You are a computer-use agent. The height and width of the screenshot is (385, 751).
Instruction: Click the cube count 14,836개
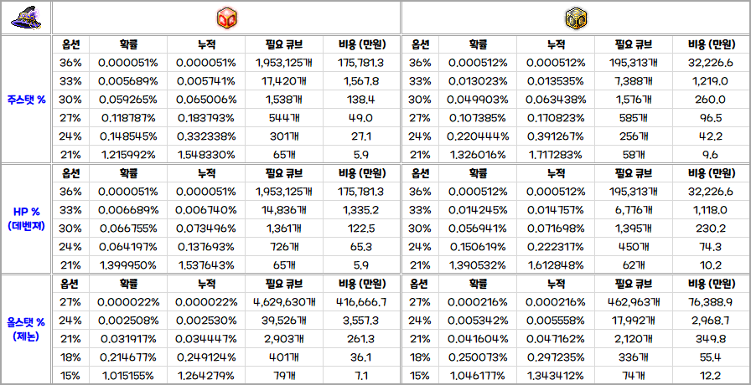tap(284, 210)
